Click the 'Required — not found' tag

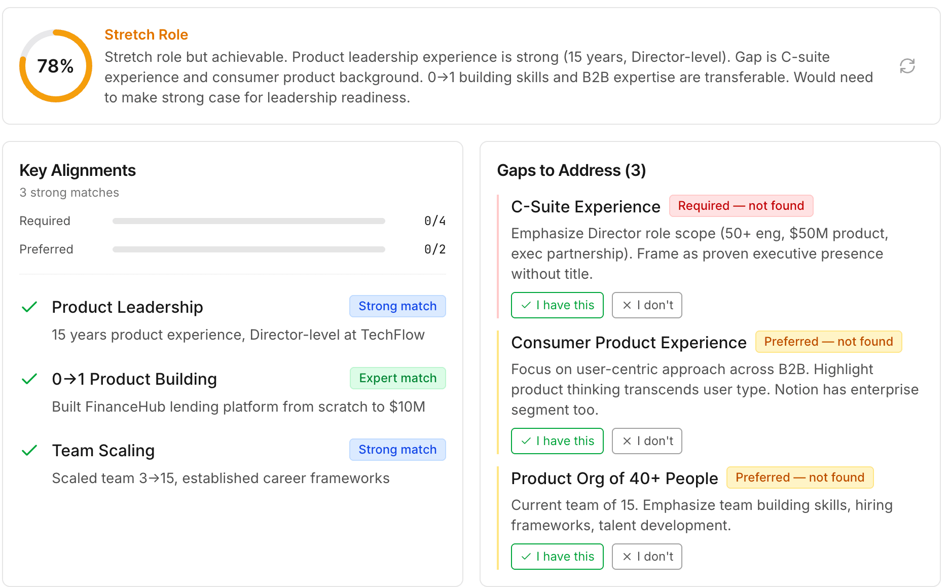click(741, 206)
